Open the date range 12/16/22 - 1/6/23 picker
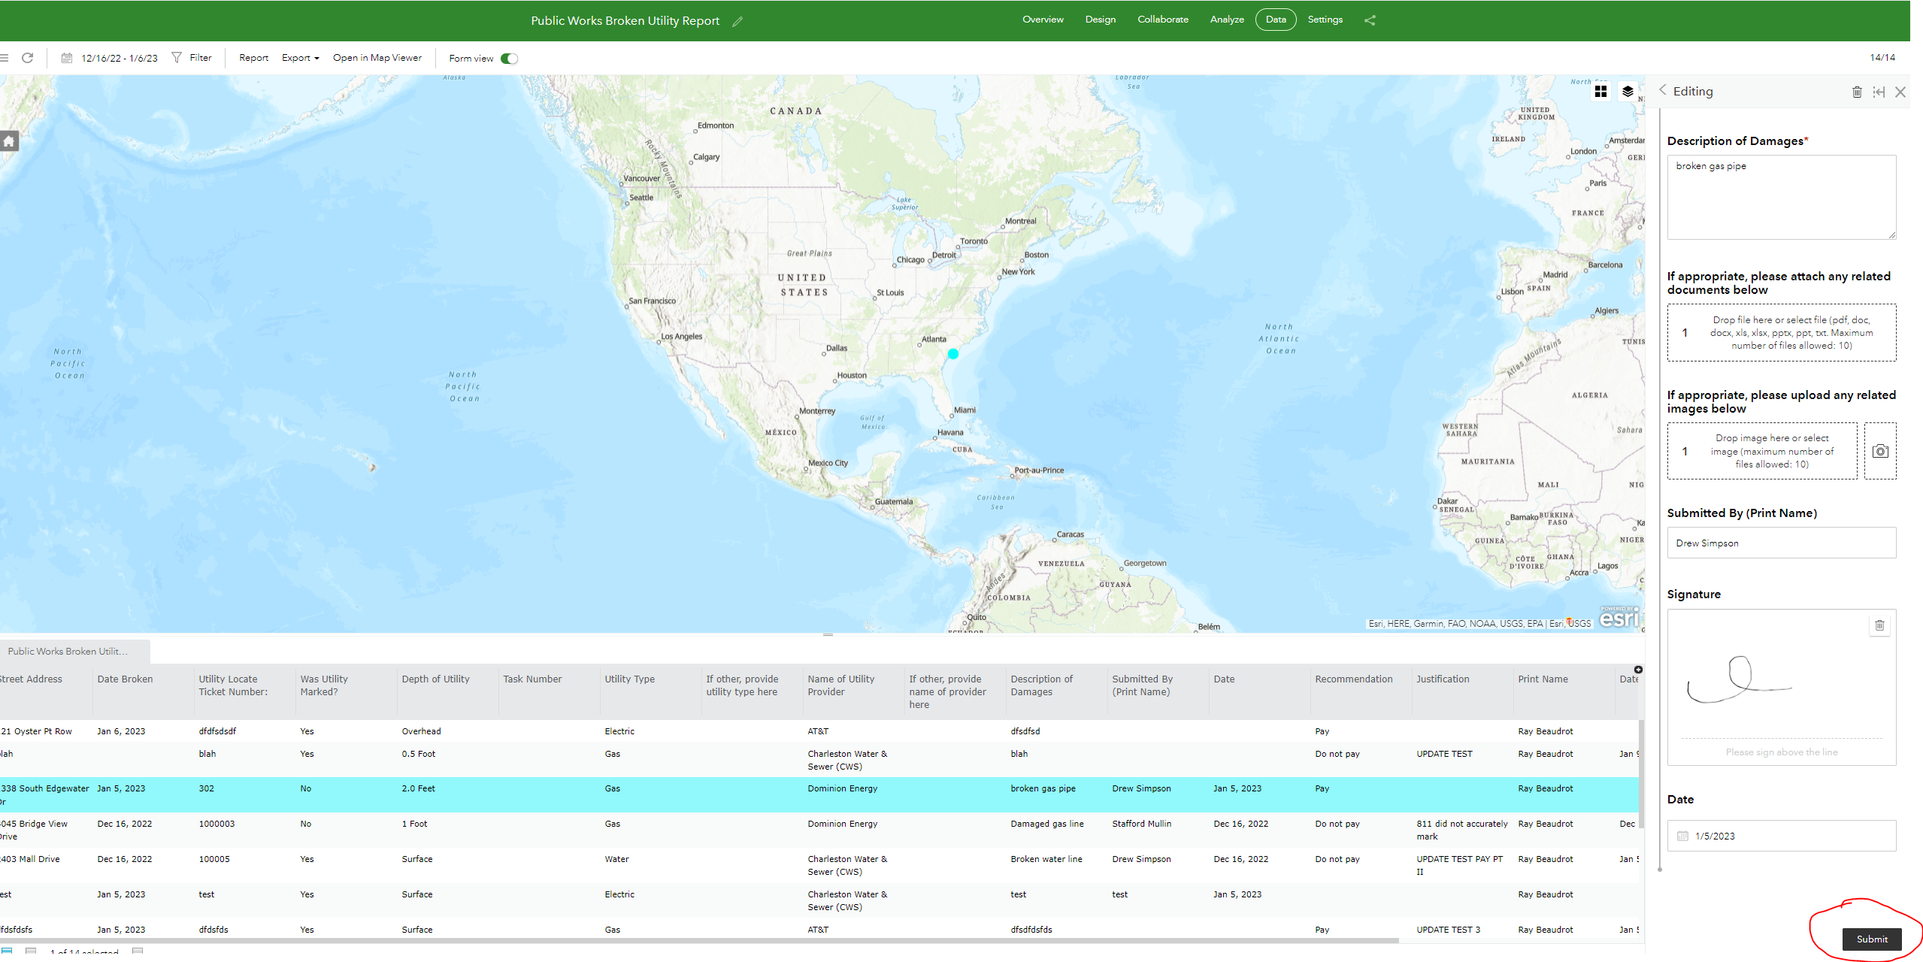This screenshot has height=962, width=1923. tap(111, 58)
